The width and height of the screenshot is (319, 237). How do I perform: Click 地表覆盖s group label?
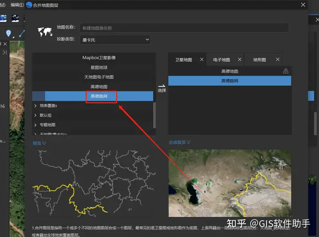tap(48, 106)
